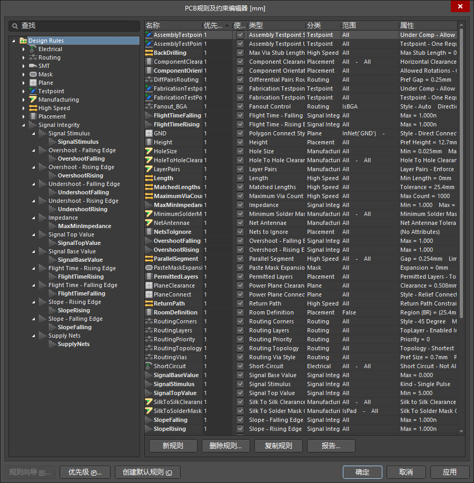Sort by the 类型 column header

click(276, 25)
